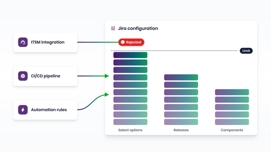The width and height of the screenshot is (271, 152).
Task: Click the CI/CD pipeline cube icon
Action: point(23,76)
